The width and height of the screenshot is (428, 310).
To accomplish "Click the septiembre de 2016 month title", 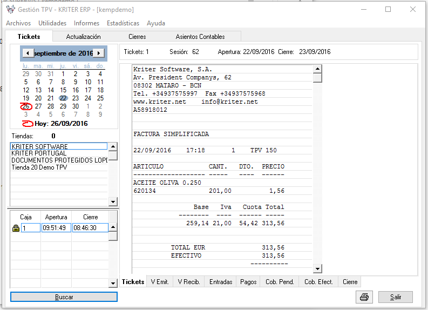I will (x=63, y=53).
